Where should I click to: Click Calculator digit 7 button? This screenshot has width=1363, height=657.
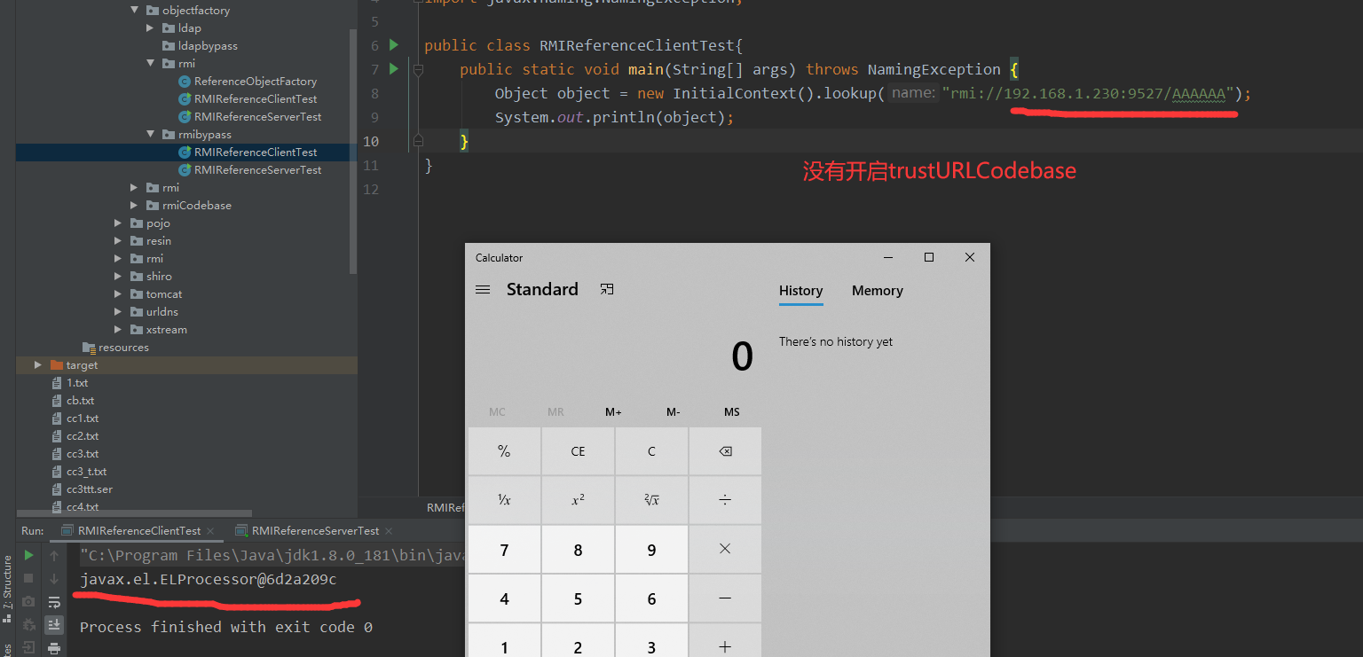pos(504,550)
